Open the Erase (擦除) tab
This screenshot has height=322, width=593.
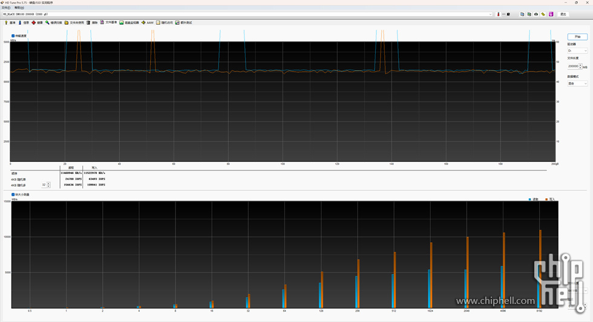92,22
